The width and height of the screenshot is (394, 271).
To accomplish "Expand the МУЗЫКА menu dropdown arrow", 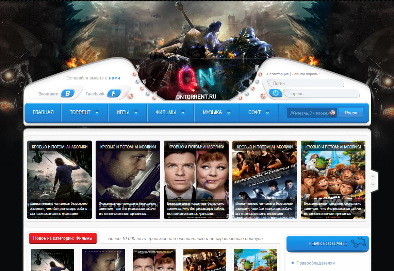I will 229,112.
